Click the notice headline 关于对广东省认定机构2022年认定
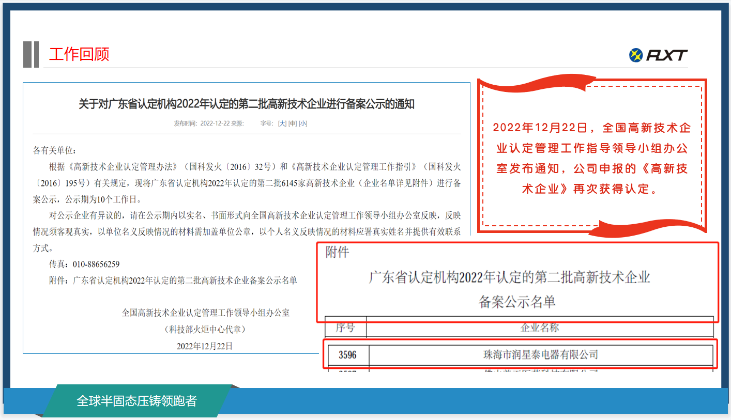Screen dimensions: 731x420 [x=247, y=104]
